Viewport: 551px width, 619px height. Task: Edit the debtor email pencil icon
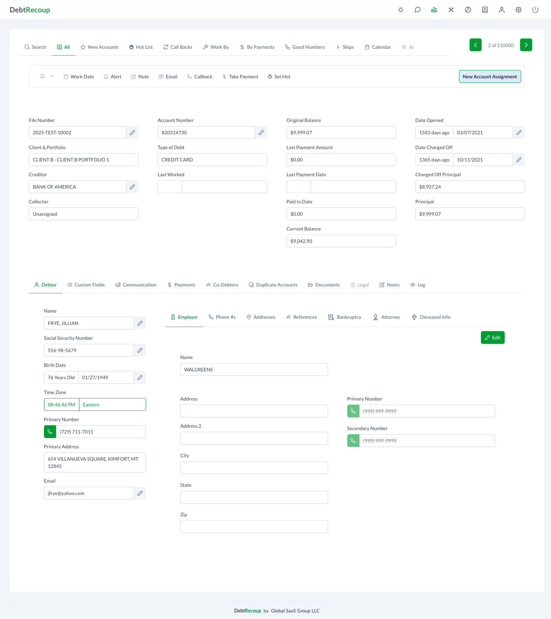click(140, 493)
